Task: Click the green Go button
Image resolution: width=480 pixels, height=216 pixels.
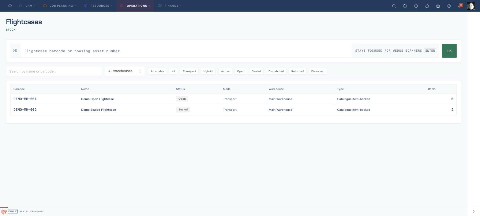Action: pos(449,51)
